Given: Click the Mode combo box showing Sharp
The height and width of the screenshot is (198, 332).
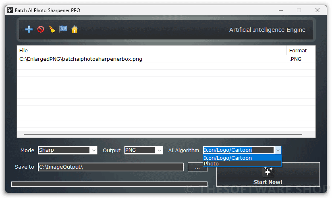Looking at the screenshot, I should pyautogui.click(x=68, y=150).
